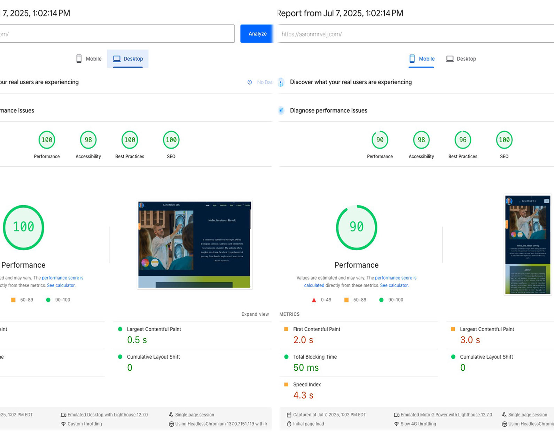Click the red triangle legend marker for 0–49
554x433 pixels.
point(314,300)
